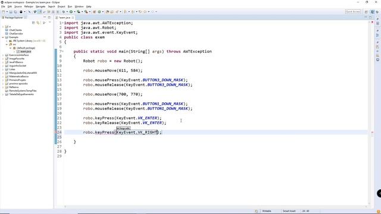Click the Coverage run icon in toolbar
The width and height of the screenshot is (381, 214).
pos(79,12)
